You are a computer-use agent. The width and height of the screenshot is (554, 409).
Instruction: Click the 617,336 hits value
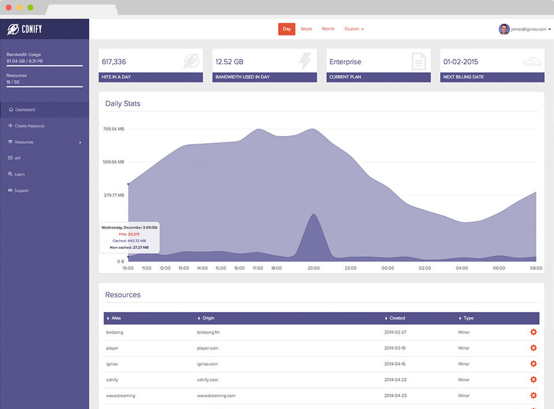[x=114, y=62]
